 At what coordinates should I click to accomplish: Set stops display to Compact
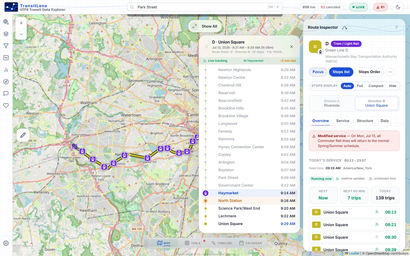tap(376, 86)
